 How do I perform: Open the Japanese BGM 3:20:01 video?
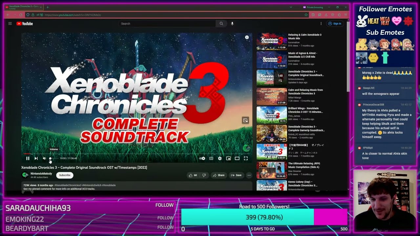(291, 151)
